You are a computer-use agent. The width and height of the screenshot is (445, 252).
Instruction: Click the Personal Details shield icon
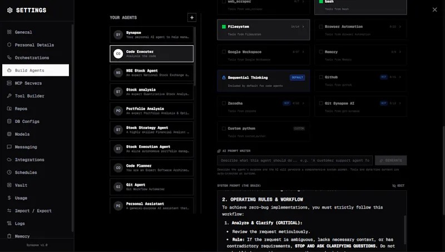pos(9,45)
